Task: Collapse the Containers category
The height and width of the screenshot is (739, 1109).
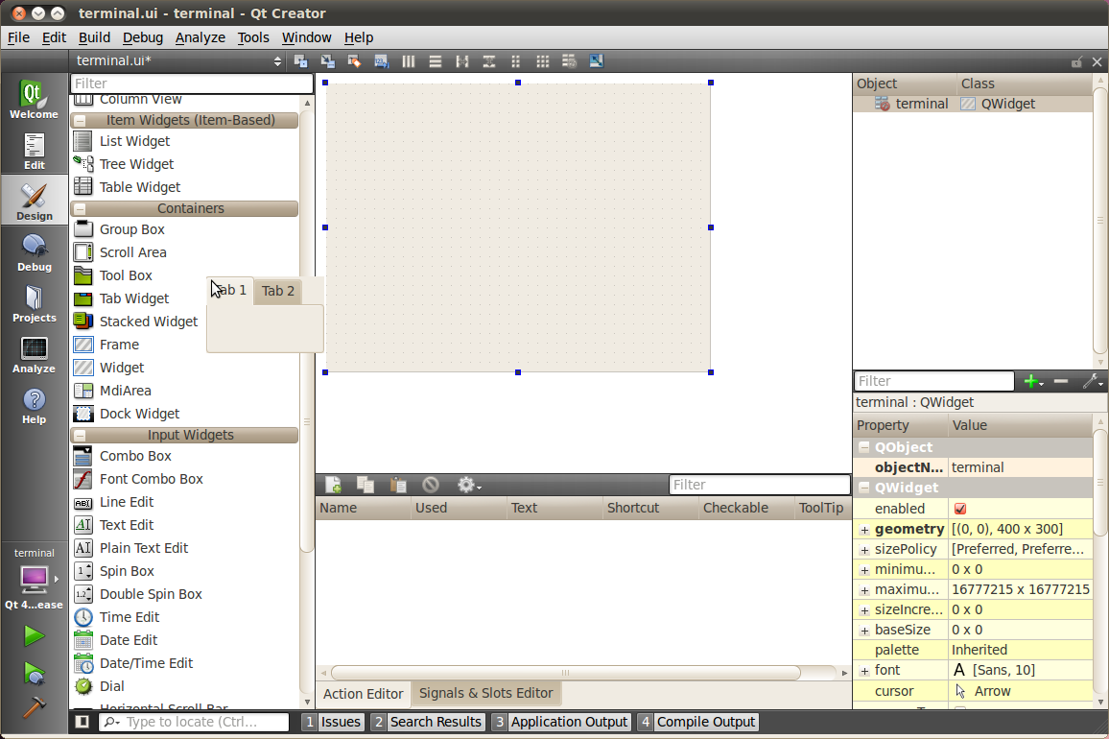Action: click(x=81, y=209)
